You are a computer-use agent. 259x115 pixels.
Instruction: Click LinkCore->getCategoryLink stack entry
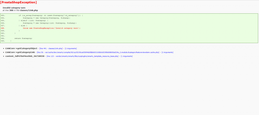point(20,52)
